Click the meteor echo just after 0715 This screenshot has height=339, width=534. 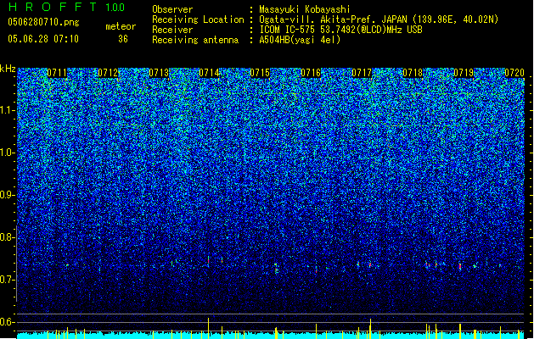276,268
